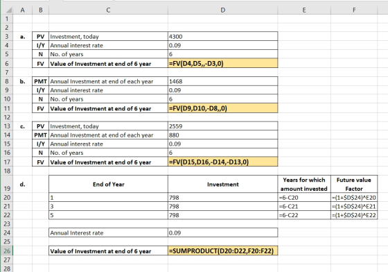Click the FV label in row 17
Image resolution: width=388 pixels, height=272 pixels.
pyautogui.click(x=41, y=162)
